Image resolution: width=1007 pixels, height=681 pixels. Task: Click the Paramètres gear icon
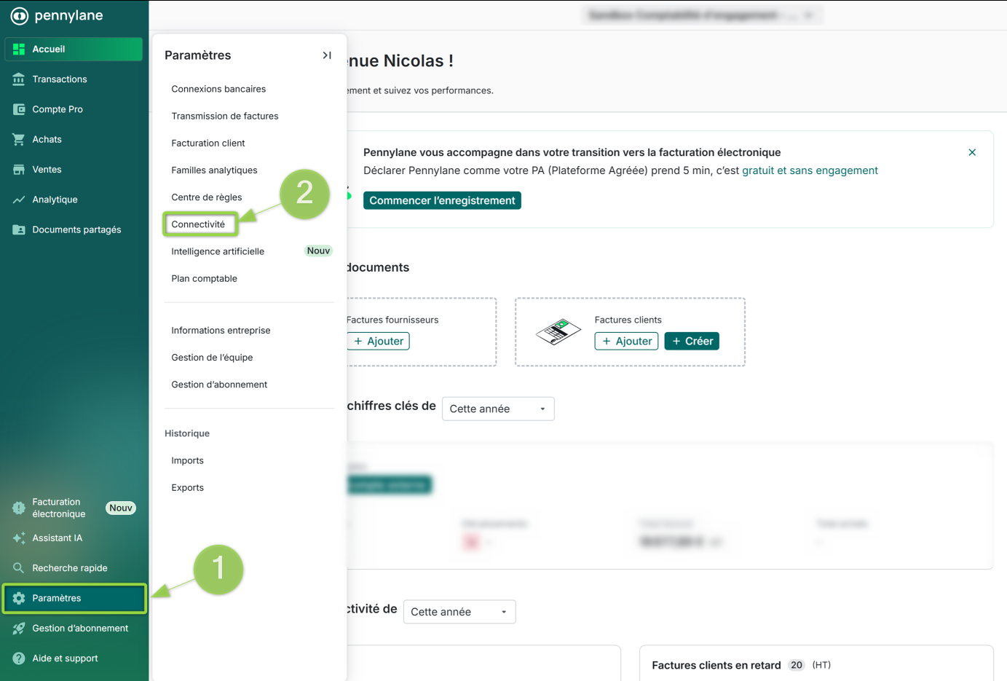click(x=19, y=598)
